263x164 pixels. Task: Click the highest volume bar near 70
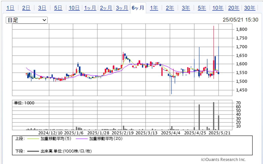[x=214, y=116]
